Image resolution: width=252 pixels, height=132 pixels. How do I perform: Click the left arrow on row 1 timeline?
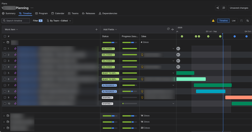pyautogui.click(x=178, y=49)
